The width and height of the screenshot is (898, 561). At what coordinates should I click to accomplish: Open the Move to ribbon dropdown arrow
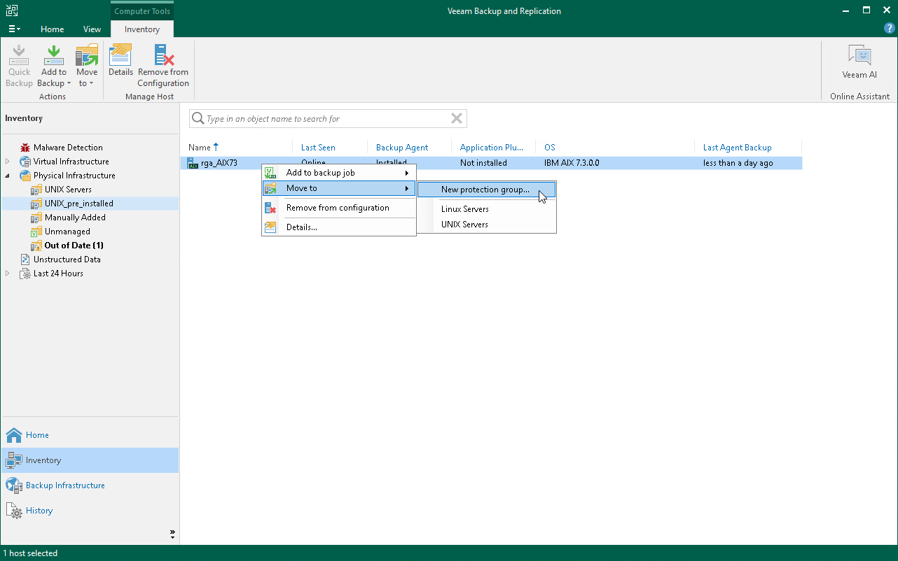click(91, 84)
